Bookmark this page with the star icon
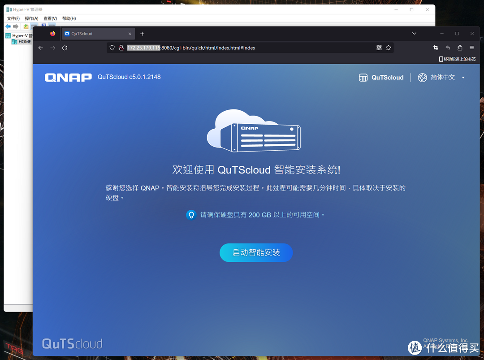The height and width of the screenshot is (360, 484). point(388,48)
